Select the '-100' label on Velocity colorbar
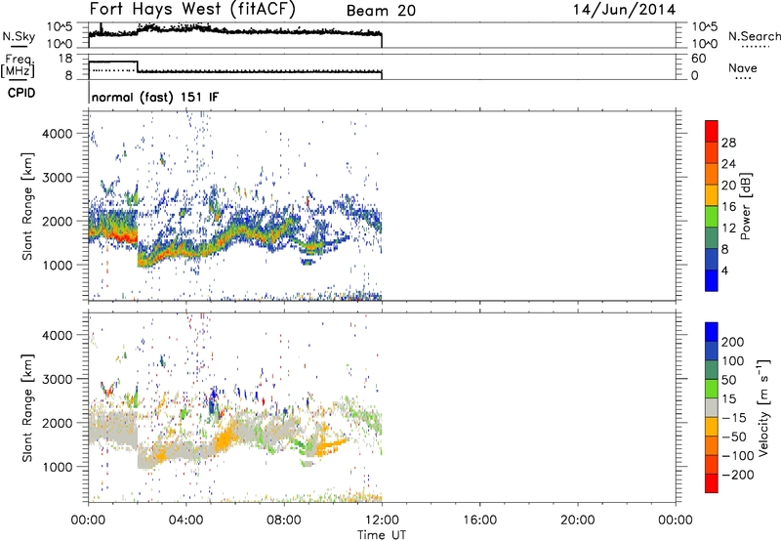 coord(737,455)
